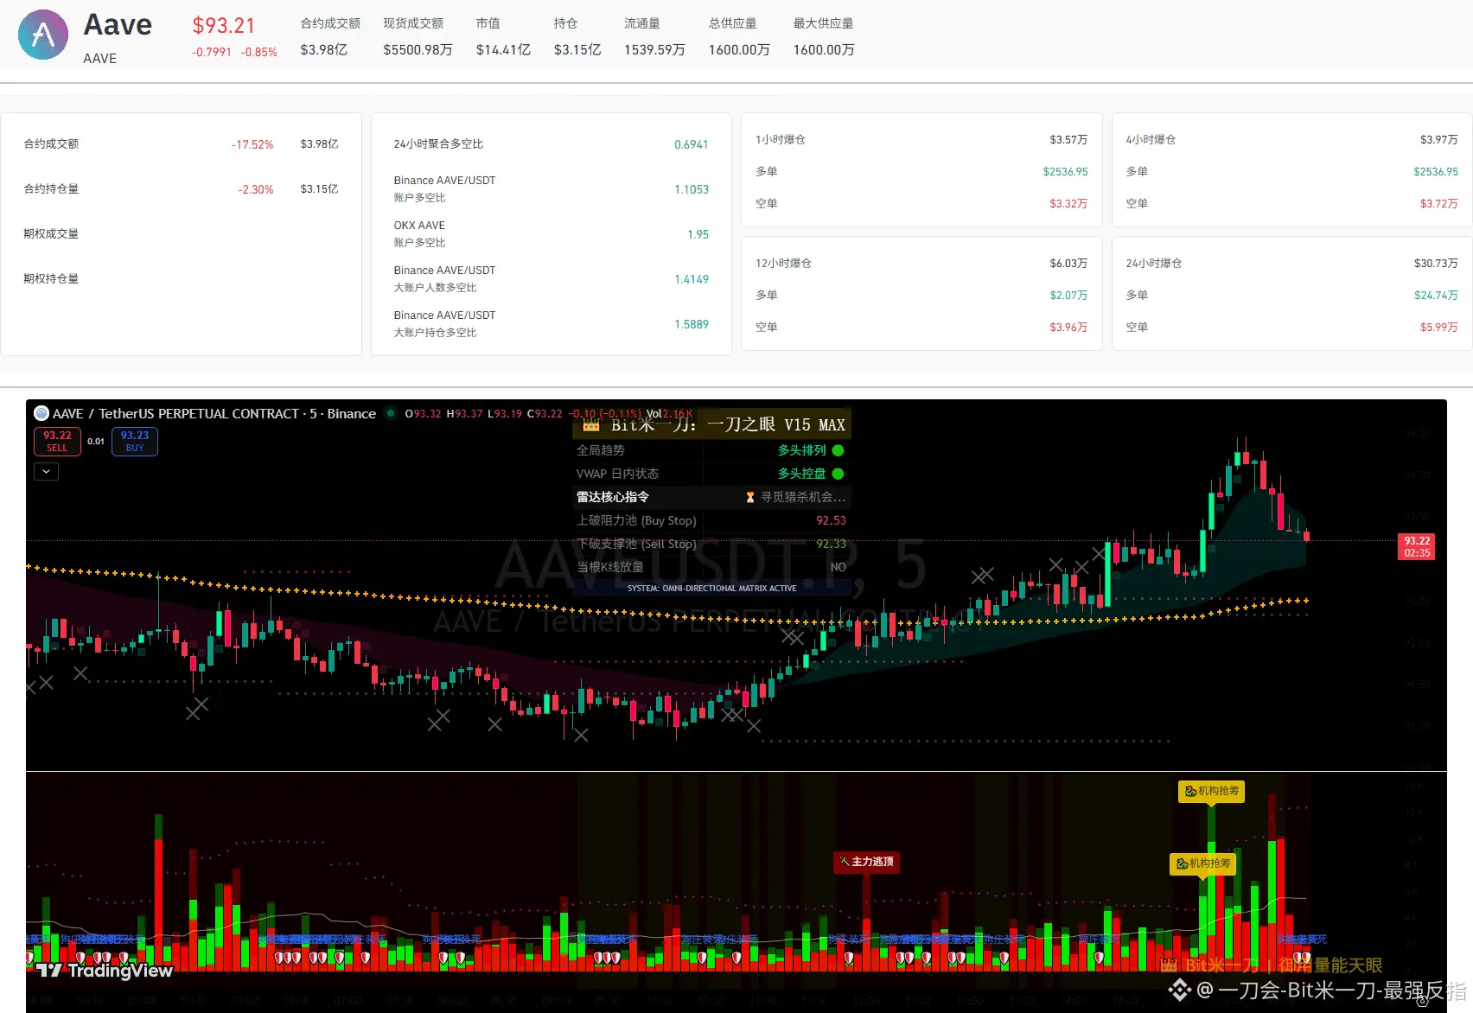Click the 现货成交额 value $5500.98万
The width and height of the screenshot is (1473, 1013).
coord(418,50)
